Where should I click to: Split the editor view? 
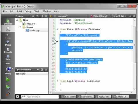click(x=130, y=16)
